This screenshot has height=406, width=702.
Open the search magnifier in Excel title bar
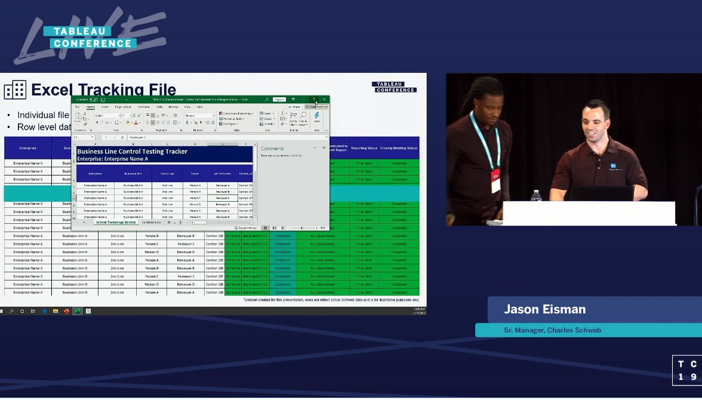267,99
